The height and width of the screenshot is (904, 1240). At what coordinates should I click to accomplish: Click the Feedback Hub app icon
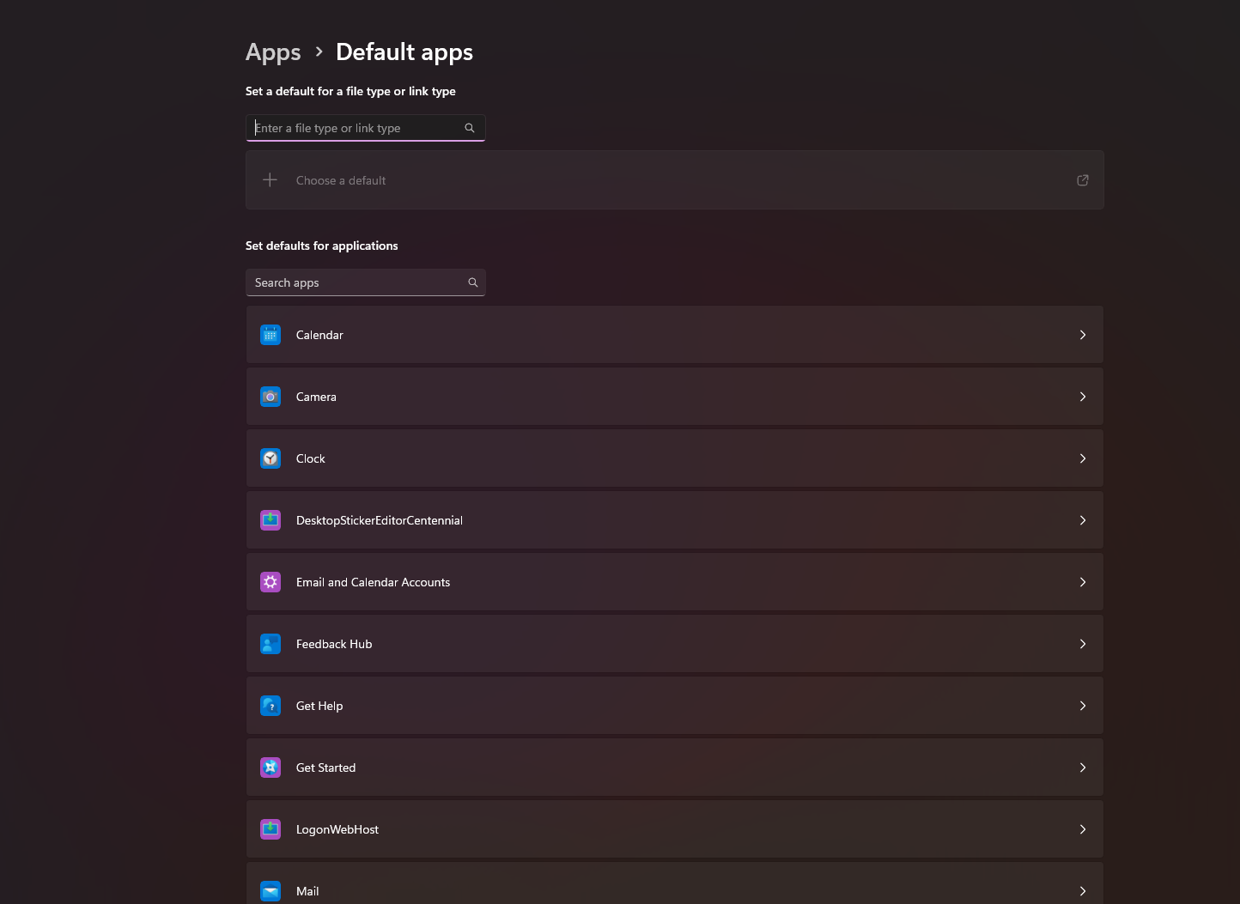270,644
